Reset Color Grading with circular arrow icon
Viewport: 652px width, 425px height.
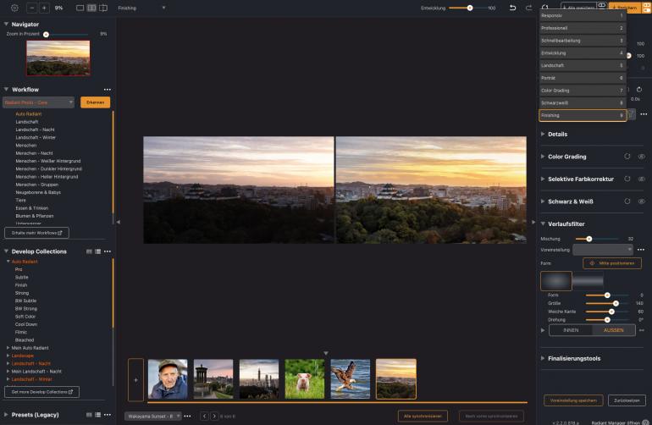point(625,157)
